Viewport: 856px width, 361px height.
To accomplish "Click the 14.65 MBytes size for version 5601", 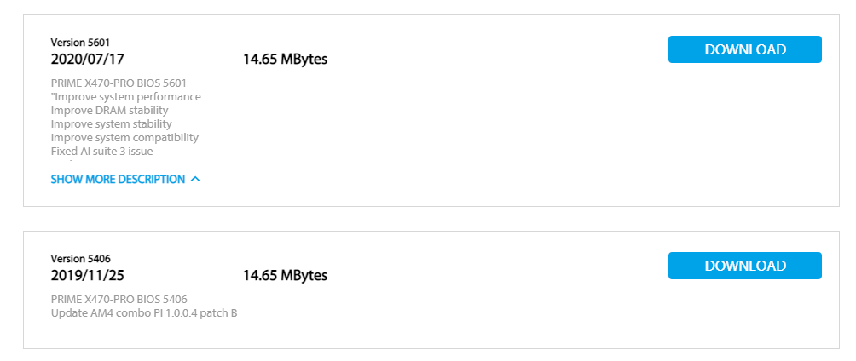I will [x=285, y=60].
